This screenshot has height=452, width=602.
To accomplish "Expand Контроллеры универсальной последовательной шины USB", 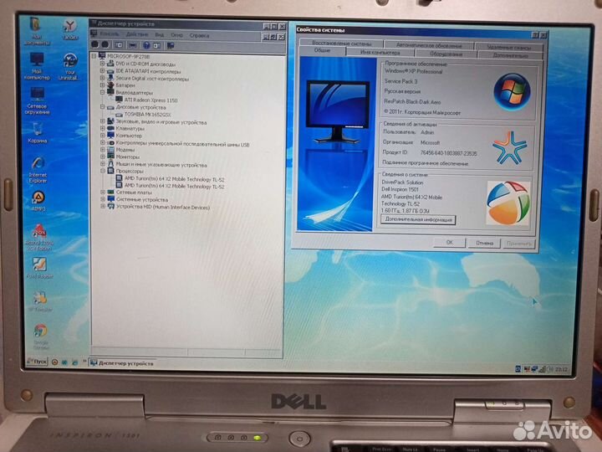I will pos(103,143).
